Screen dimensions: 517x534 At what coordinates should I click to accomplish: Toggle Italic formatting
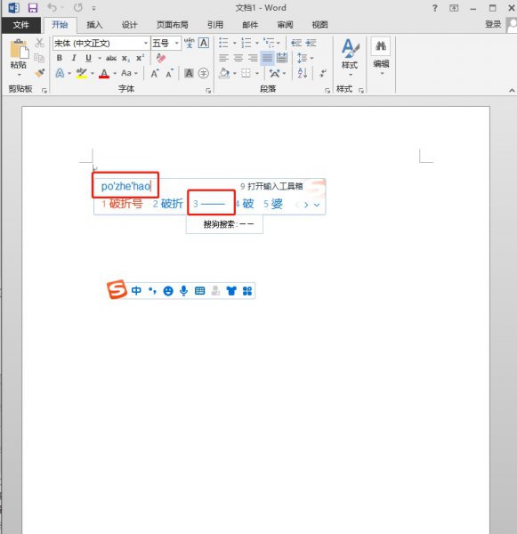(x=74, y=58)
